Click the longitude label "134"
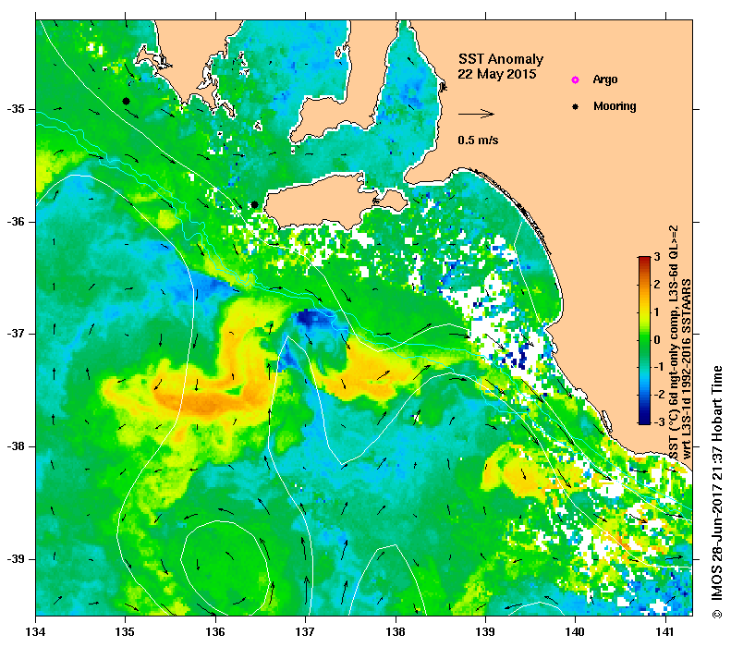Viewport: 731px width, 647px height. [x=36, y=632]
